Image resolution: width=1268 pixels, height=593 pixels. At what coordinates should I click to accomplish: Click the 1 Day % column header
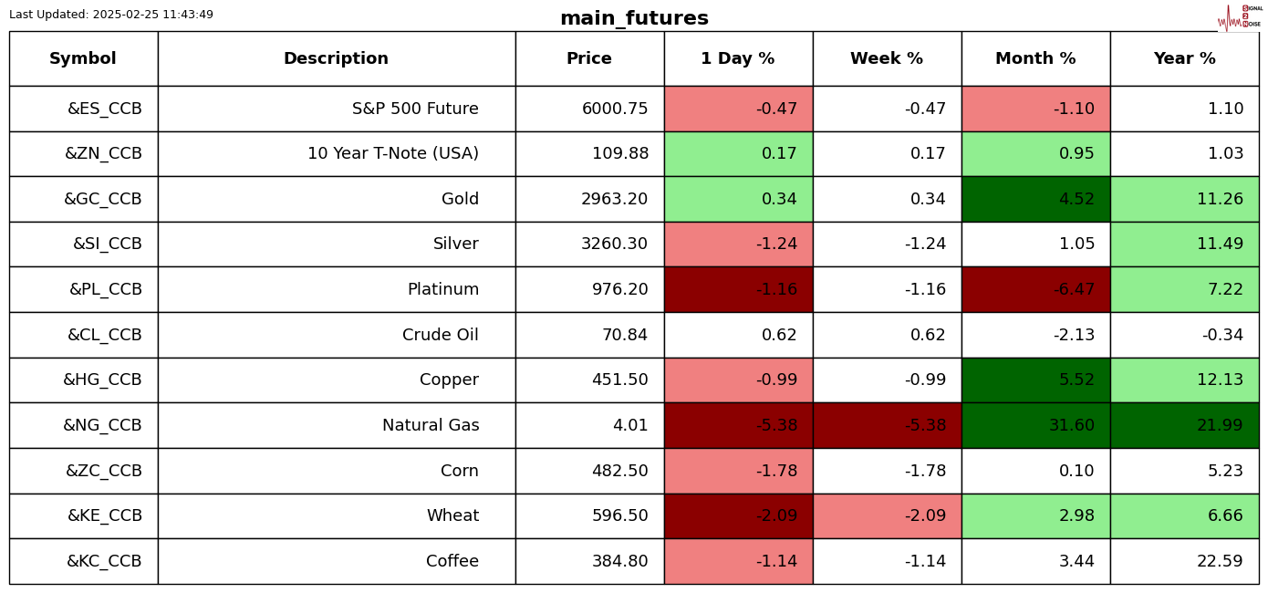tap(738, 58)
